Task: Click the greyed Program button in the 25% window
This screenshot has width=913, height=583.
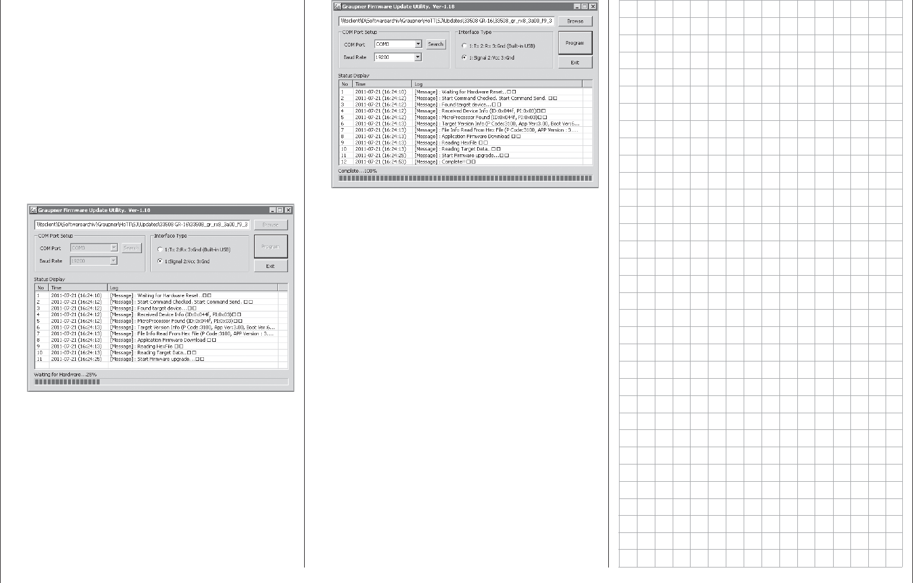Action: click(x=271, y=247)
